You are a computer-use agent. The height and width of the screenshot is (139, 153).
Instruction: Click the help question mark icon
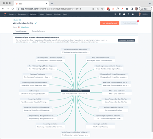coord(124,14)
